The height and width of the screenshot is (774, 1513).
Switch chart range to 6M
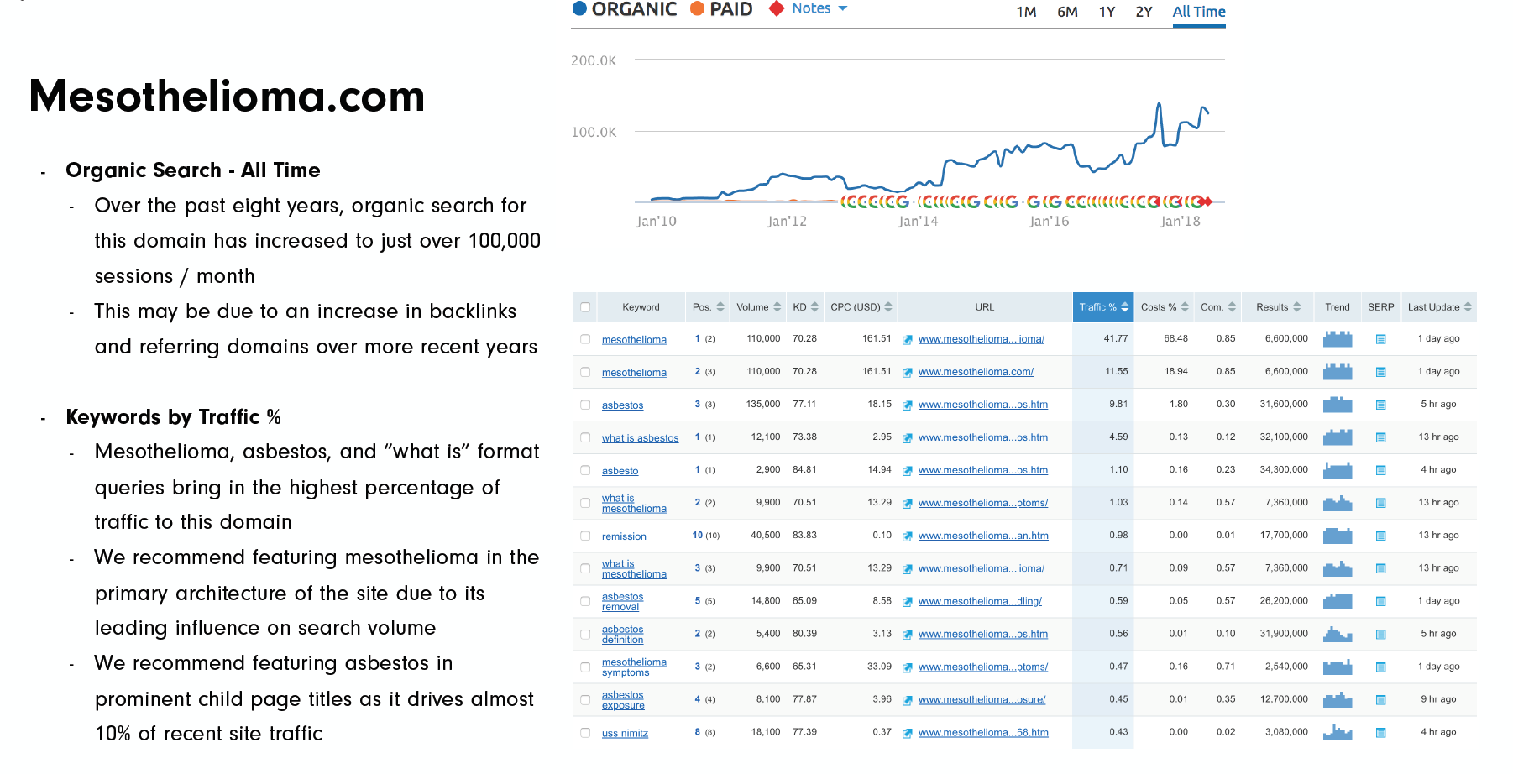pos(1067,12)
